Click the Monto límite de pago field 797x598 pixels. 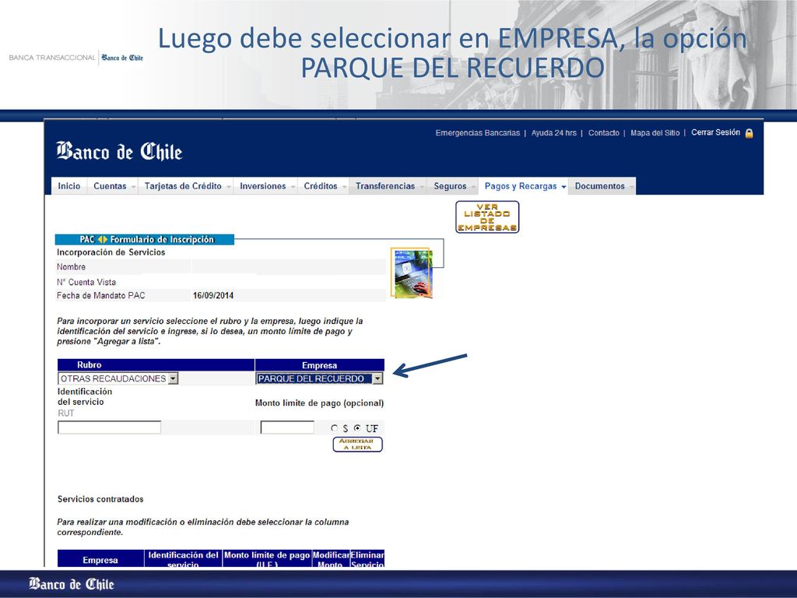[287, 427]
